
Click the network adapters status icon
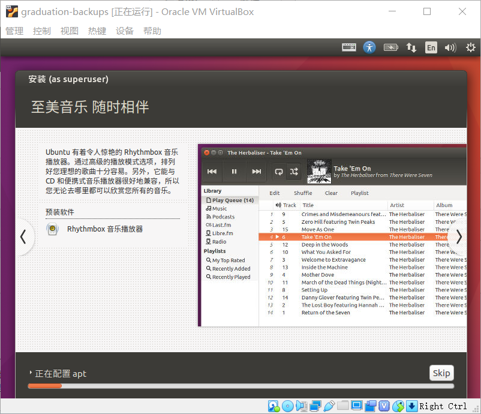(315, 406)
